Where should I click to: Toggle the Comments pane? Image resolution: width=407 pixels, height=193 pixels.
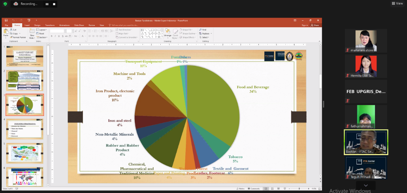click(254, 189)
